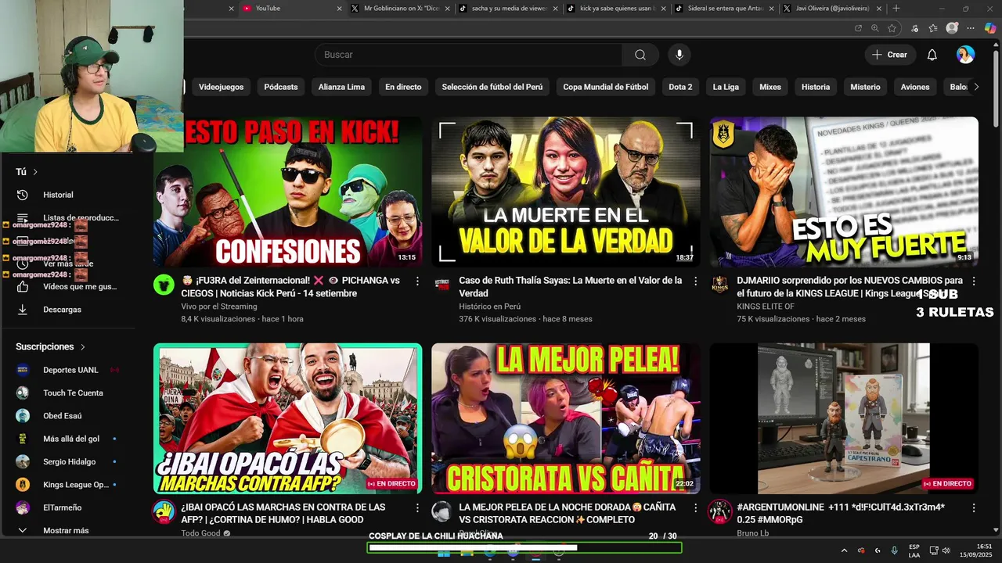Expand subscriptions list with Mostrar más
This screenshot has width=1002, height=563.
pyautogui.click(x=67, y=530)
